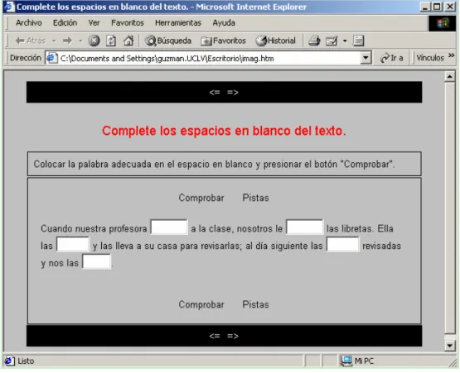
Task: Open the Archivo menu
Action: point(29,22)
